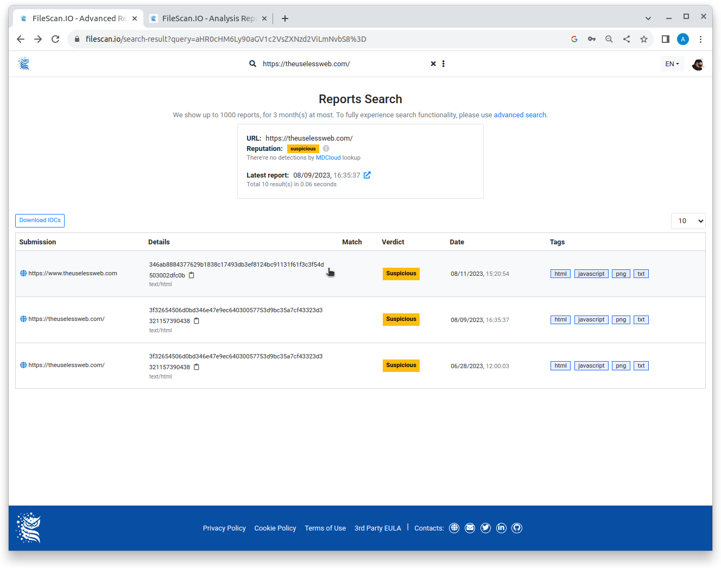The image size is (721, 568).
Task: Open footer LinkedIn icon
Action: pyautogui.click(x=501, y=528)
